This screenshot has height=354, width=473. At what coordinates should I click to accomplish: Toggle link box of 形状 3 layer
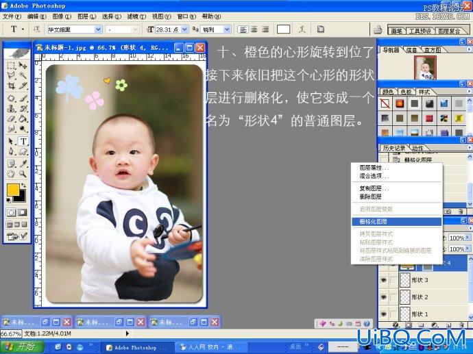[x=393, y=280]
